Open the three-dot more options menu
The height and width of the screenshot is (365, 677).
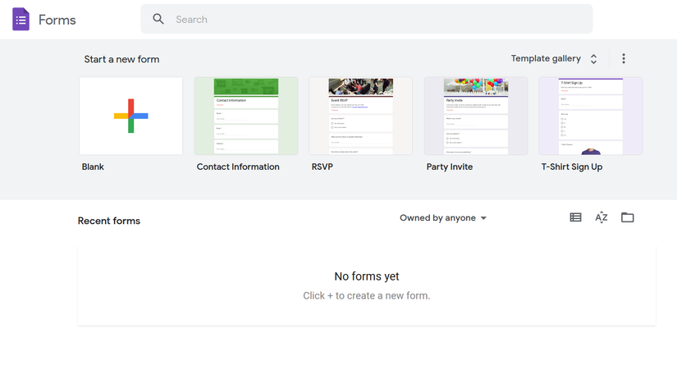click(x=624, y=59)
